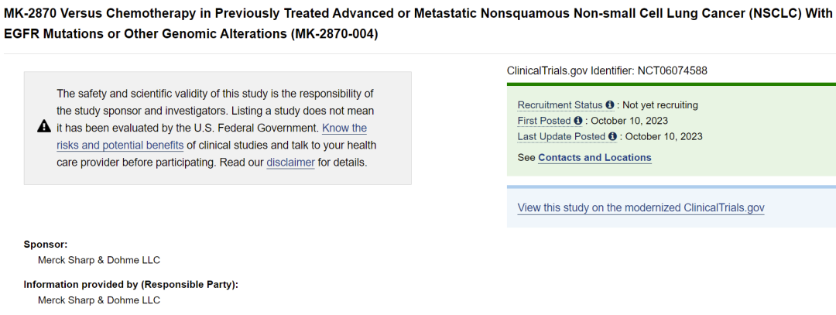Click Merck Sharp & Dohme LLC under Sponsor
Image resolution: width=836 pixels, height=315 pixels.
coord(99,260)
